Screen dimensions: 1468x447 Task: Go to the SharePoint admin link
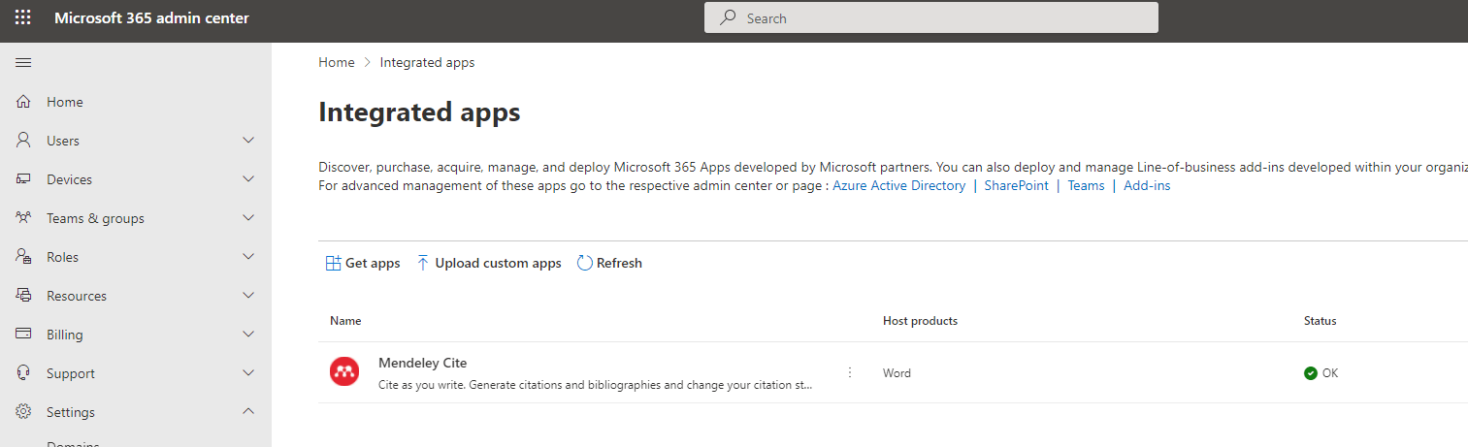pos(1016,185)
